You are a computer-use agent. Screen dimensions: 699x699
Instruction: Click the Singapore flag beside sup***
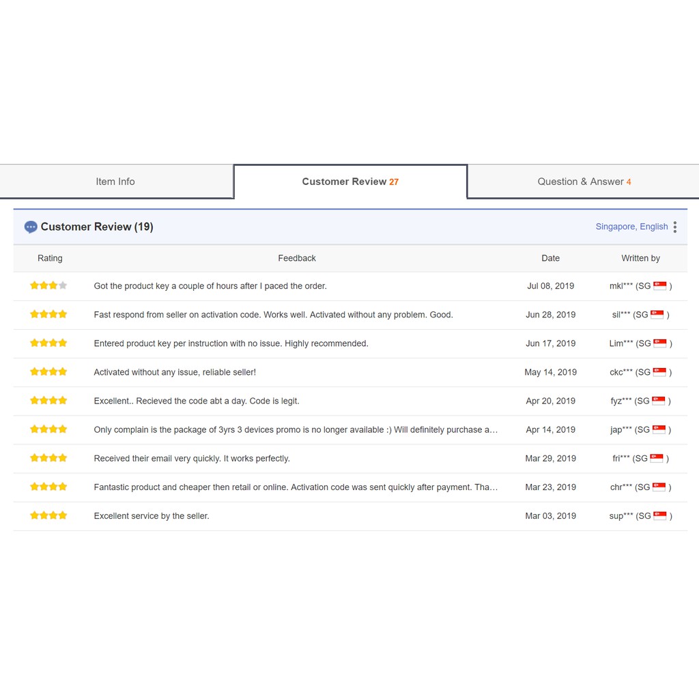(659, 516)
